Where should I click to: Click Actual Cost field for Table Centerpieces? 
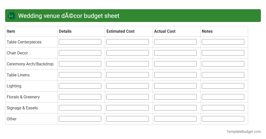(x=175, y=42)
